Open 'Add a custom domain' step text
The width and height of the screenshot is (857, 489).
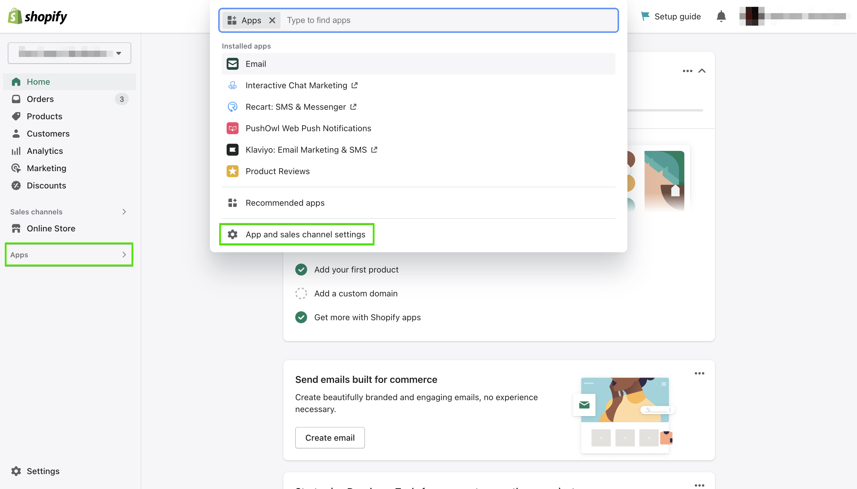pos(356,293)
